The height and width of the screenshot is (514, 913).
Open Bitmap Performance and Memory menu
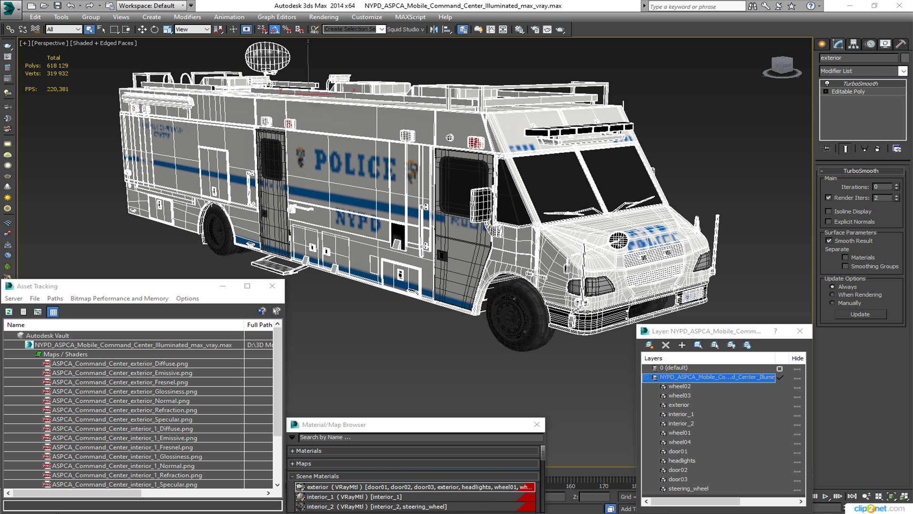119,298
